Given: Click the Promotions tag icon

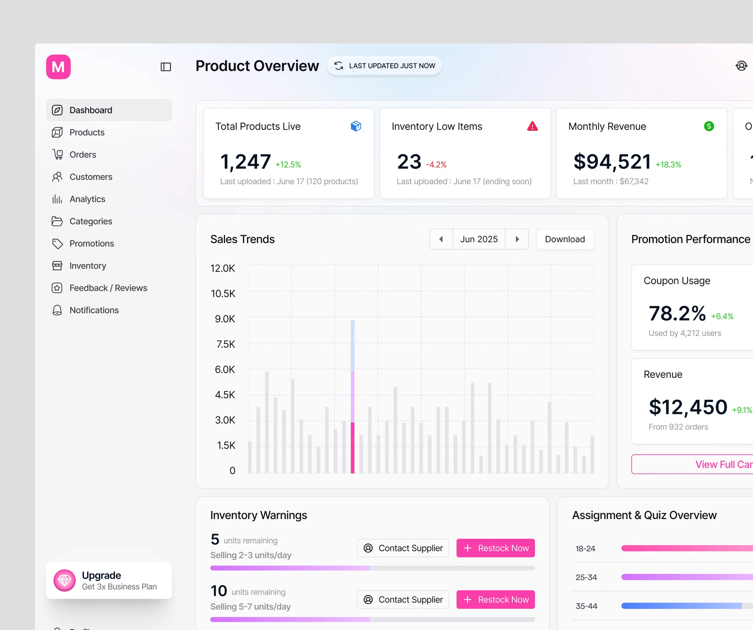Looking at the screenshot, I should click(57, 244).
